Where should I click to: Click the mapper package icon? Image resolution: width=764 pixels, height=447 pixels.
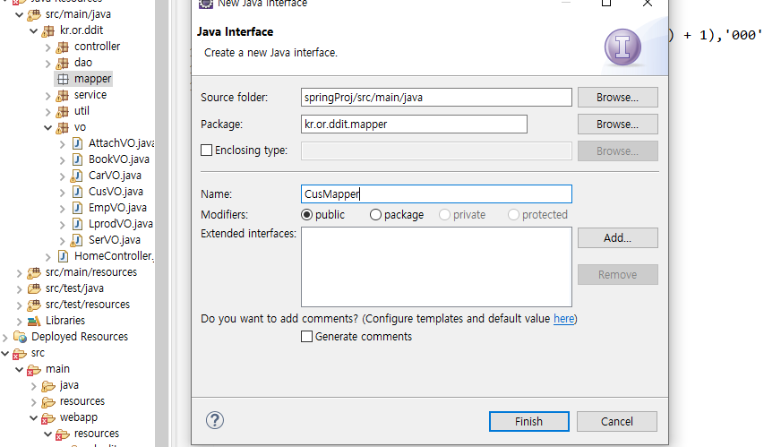(63, 79)
